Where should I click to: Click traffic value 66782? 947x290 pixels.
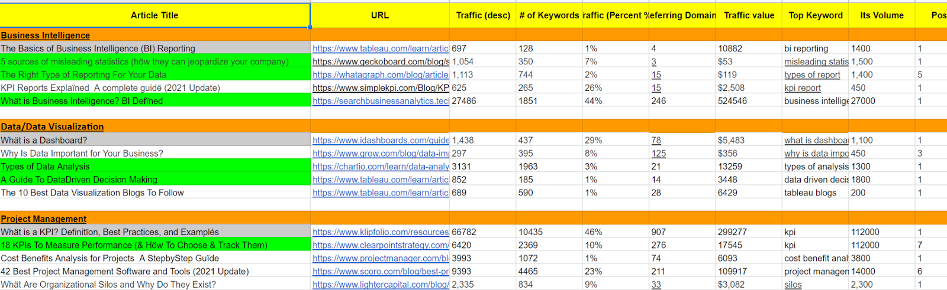(x=483, y=232)
